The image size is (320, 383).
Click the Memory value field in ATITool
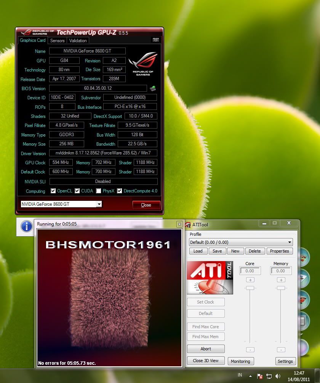pyautogui.click(x=281, y=271)
